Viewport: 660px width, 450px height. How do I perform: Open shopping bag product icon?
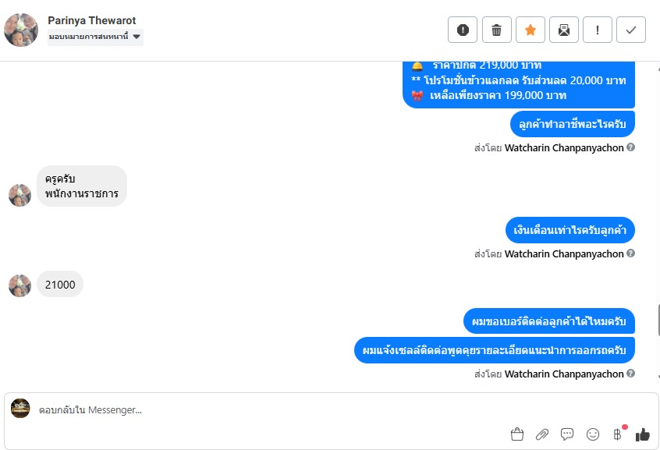(517, 434)
